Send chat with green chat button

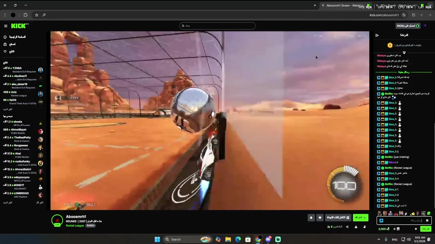click(x=426, y=229)
